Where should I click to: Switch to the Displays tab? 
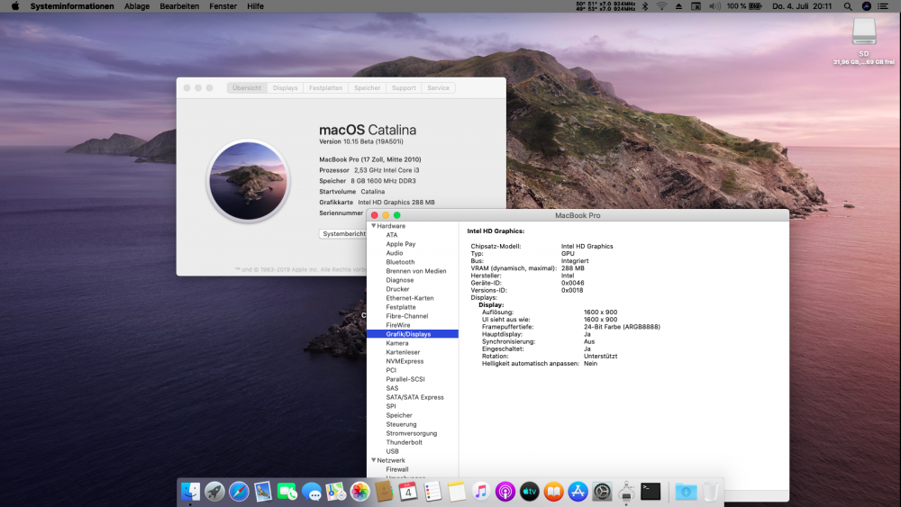285,88
